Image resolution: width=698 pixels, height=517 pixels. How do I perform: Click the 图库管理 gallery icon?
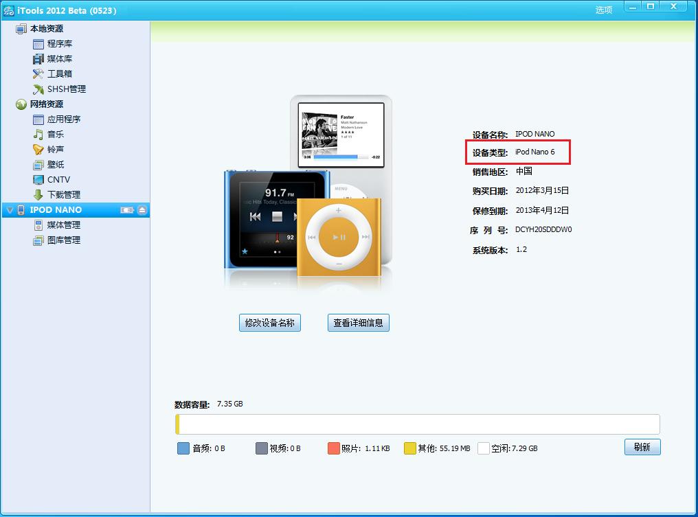38,241
